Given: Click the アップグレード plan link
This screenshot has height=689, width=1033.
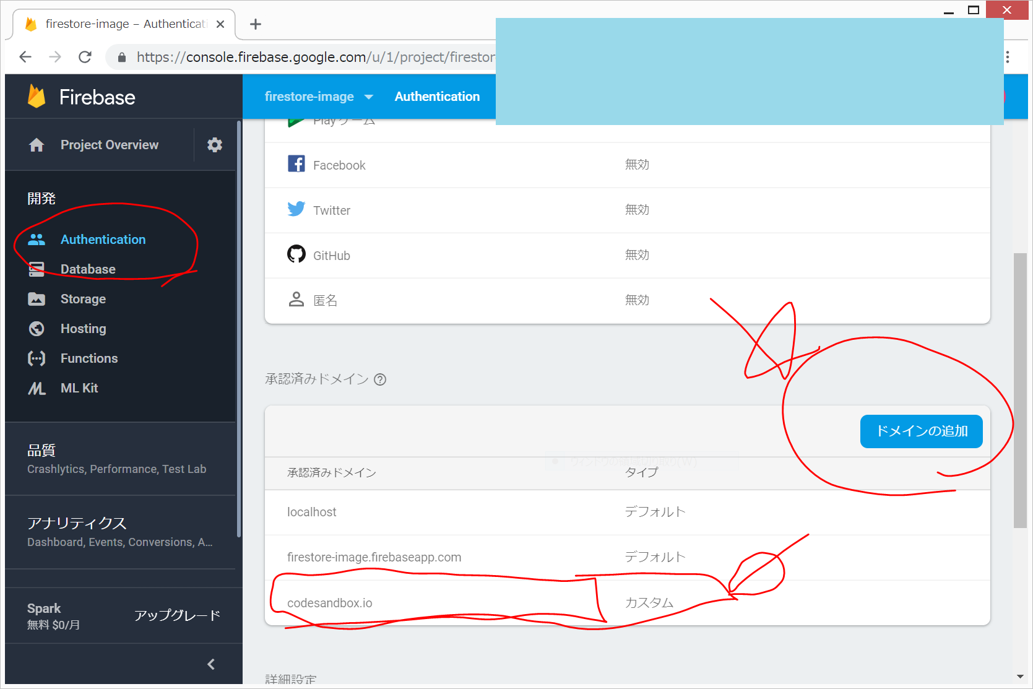Looking at the screenshot, I should [177, 615].
